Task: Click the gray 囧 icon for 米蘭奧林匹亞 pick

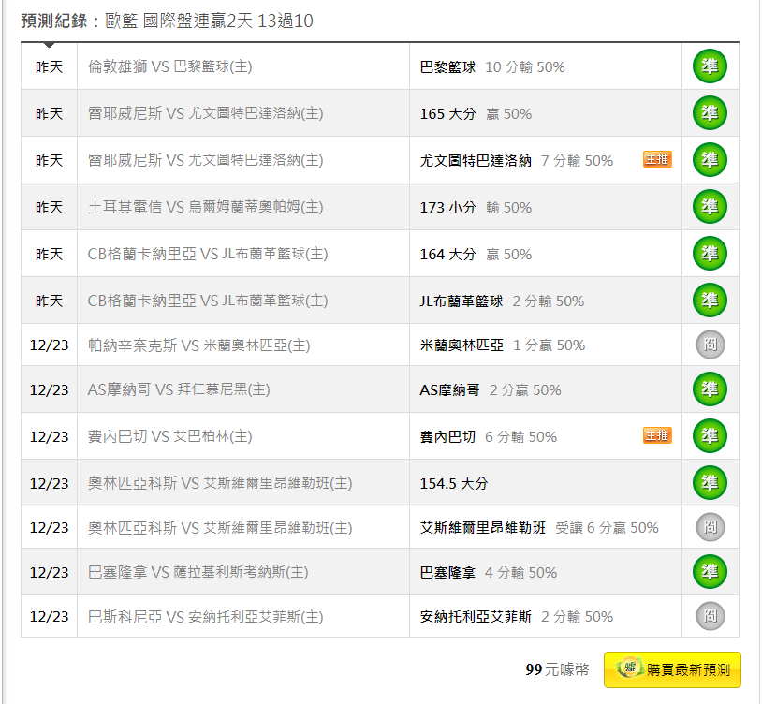Action: point(710,345)
